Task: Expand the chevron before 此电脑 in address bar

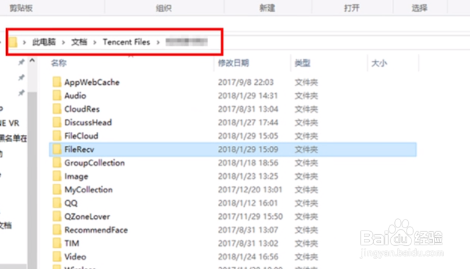Action: click(x=24, y=42)
